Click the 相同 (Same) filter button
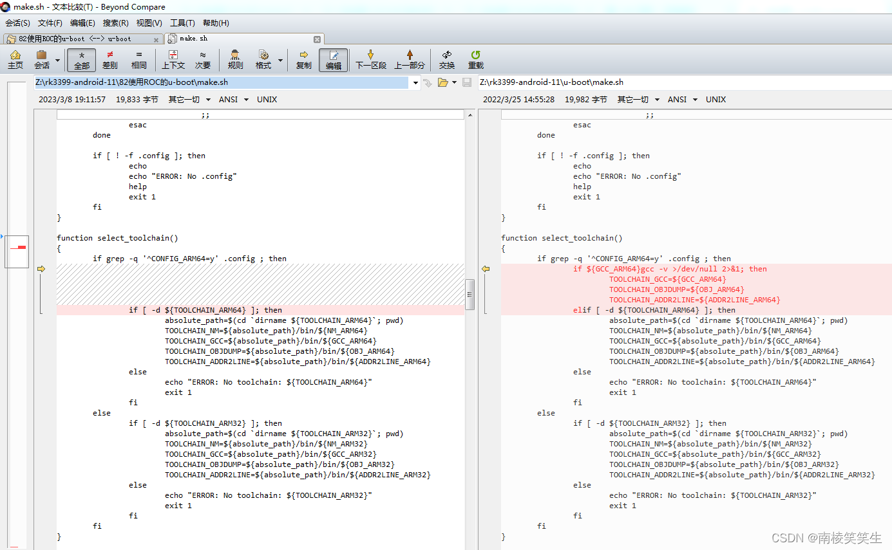892x550 pixels. pyautogui.click(x=138, y=59)
